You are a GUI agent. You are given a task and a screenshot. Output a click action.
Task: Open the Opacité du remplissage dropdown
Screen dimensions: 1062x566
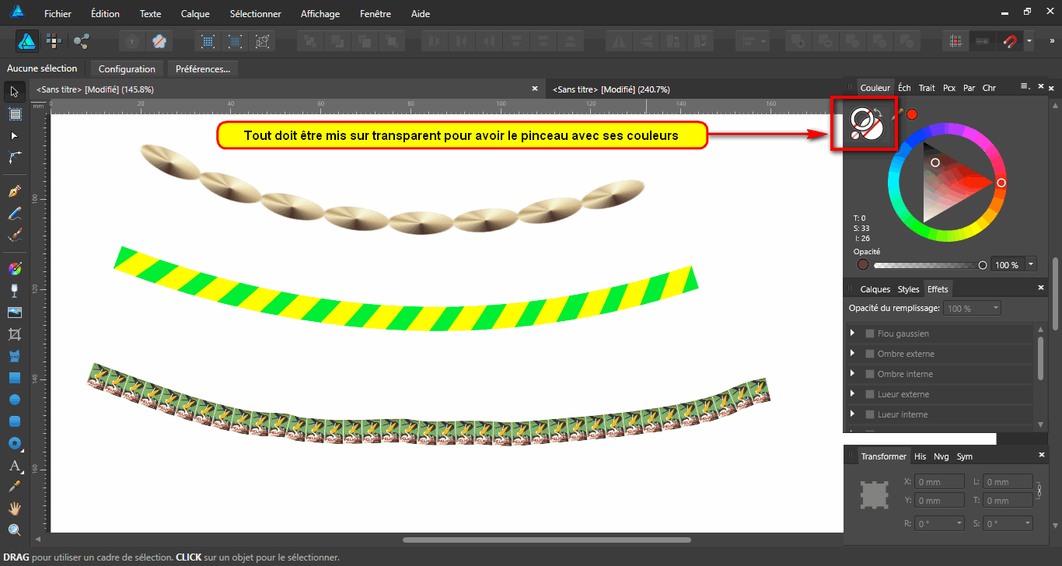point(973,309)
